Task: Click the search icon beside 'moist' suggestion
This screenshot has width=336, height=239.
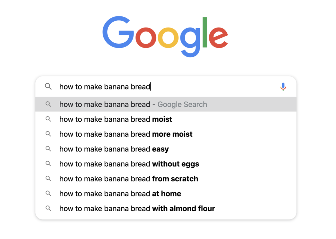Action: tap(48, 119)
